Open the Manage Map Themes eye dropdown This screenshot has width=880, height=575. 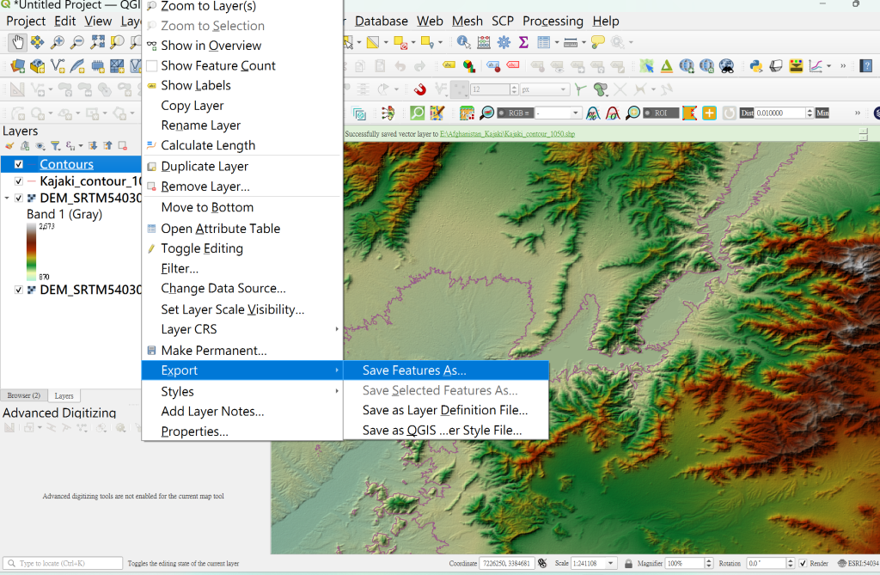40,146
